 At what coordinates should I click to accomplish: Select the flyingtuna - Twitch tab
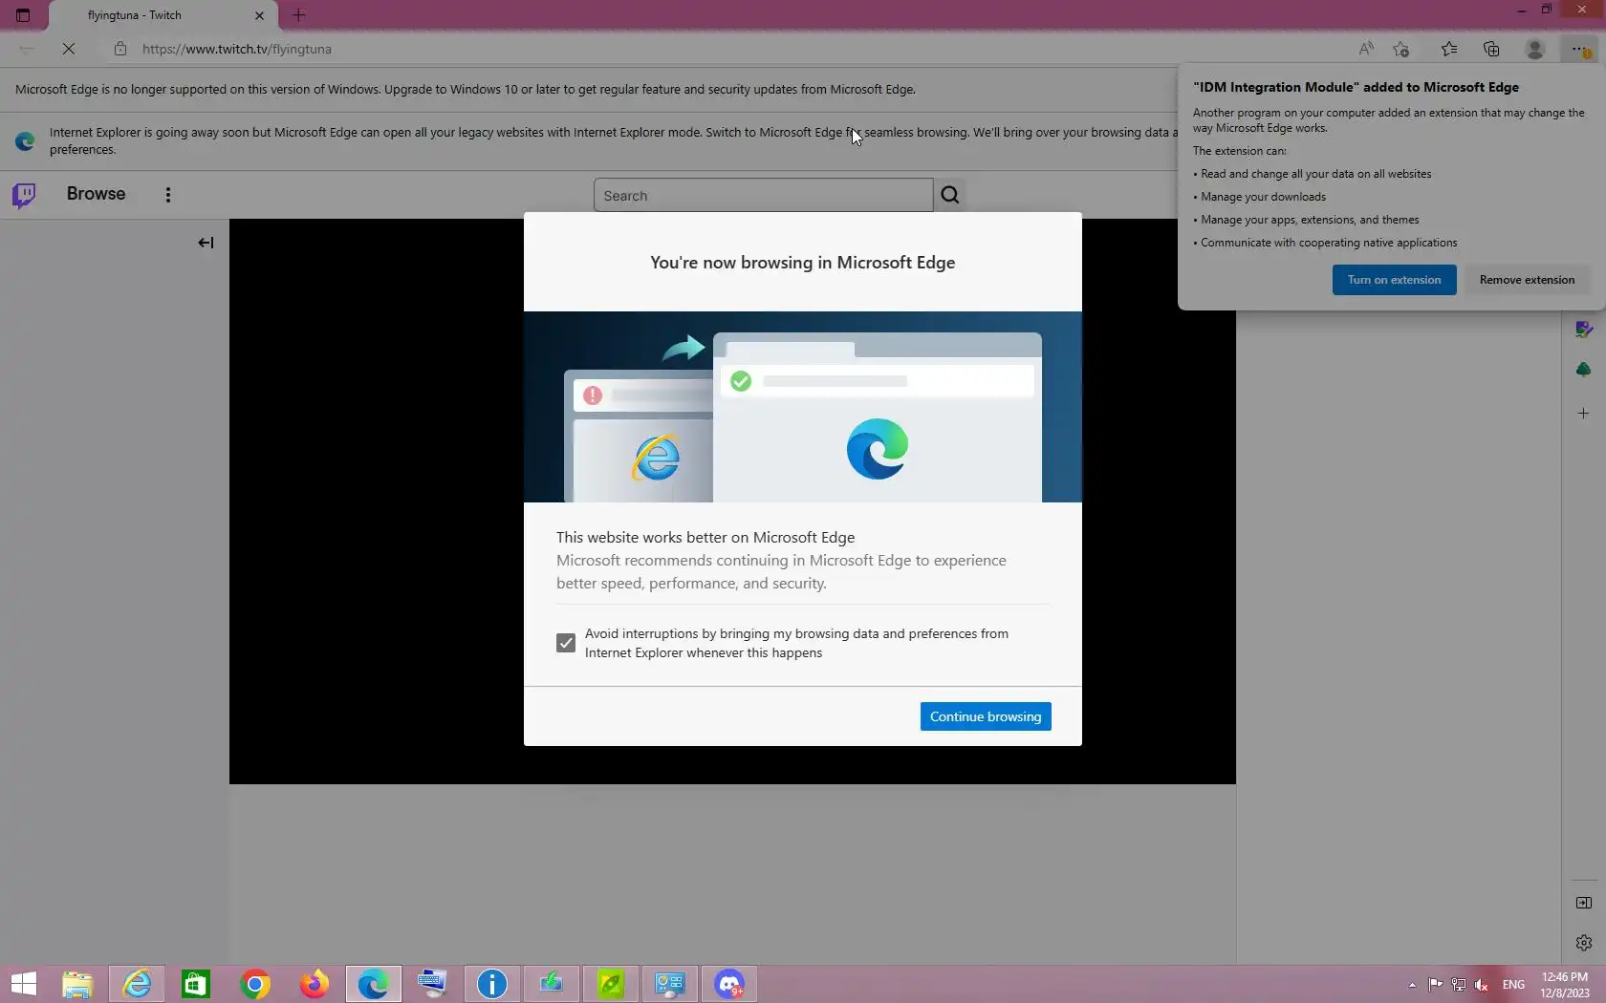point(163,15)
